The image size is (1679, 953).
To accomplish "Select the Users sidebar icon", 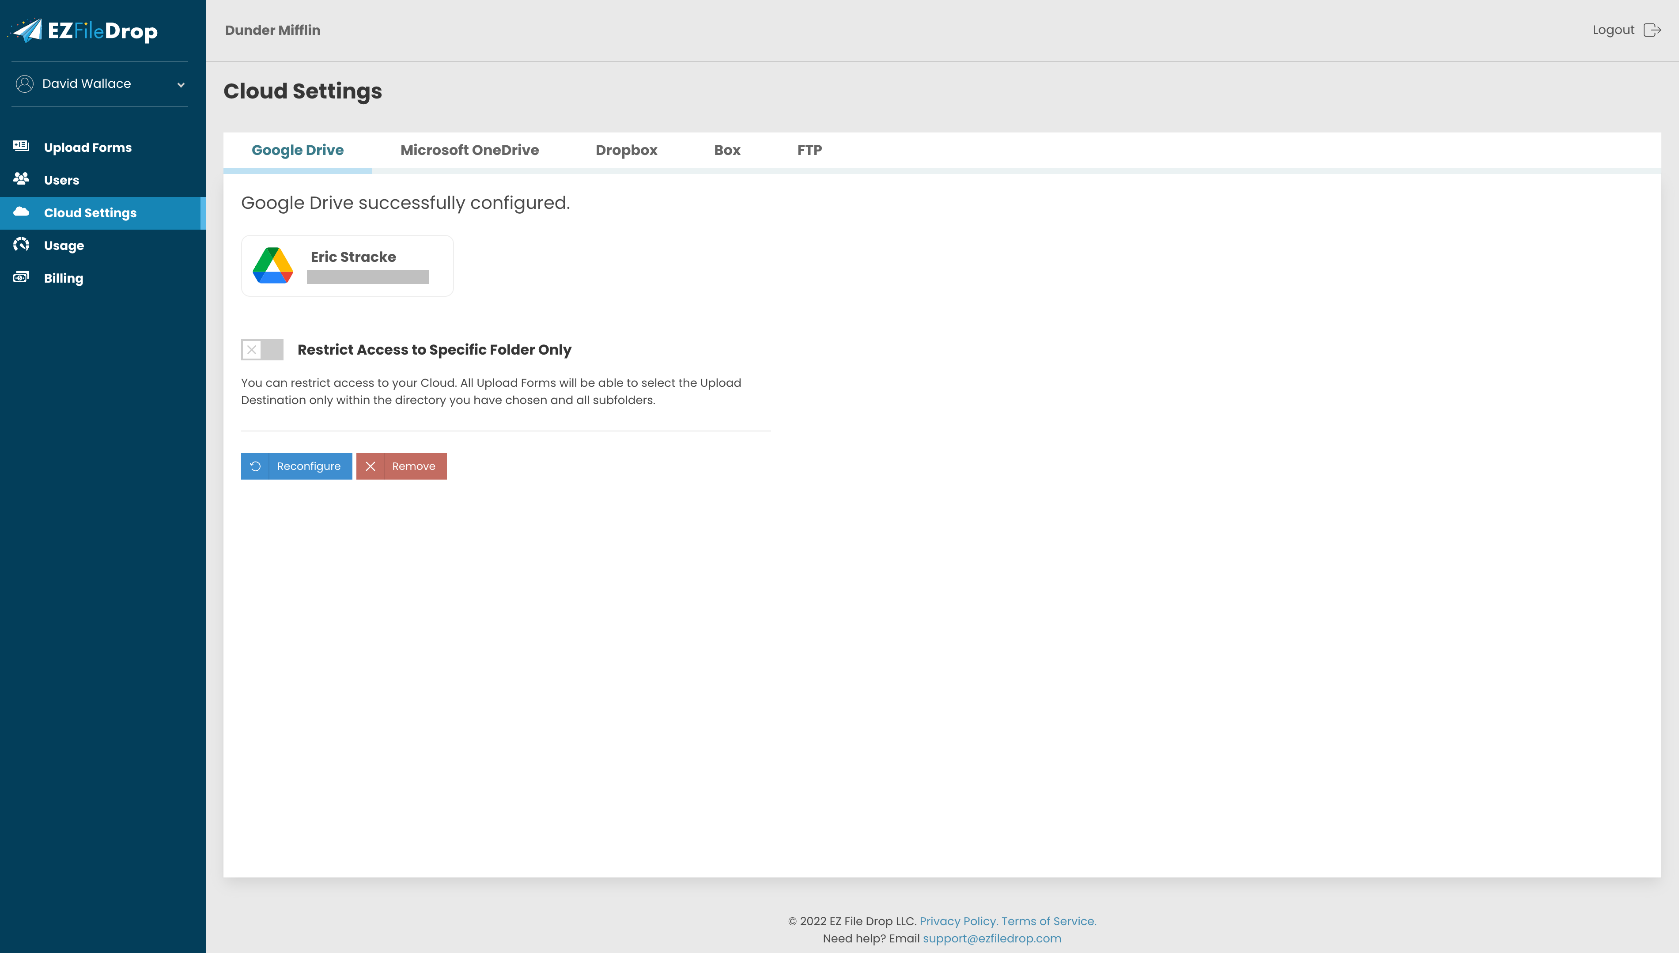I will point(21,179).
